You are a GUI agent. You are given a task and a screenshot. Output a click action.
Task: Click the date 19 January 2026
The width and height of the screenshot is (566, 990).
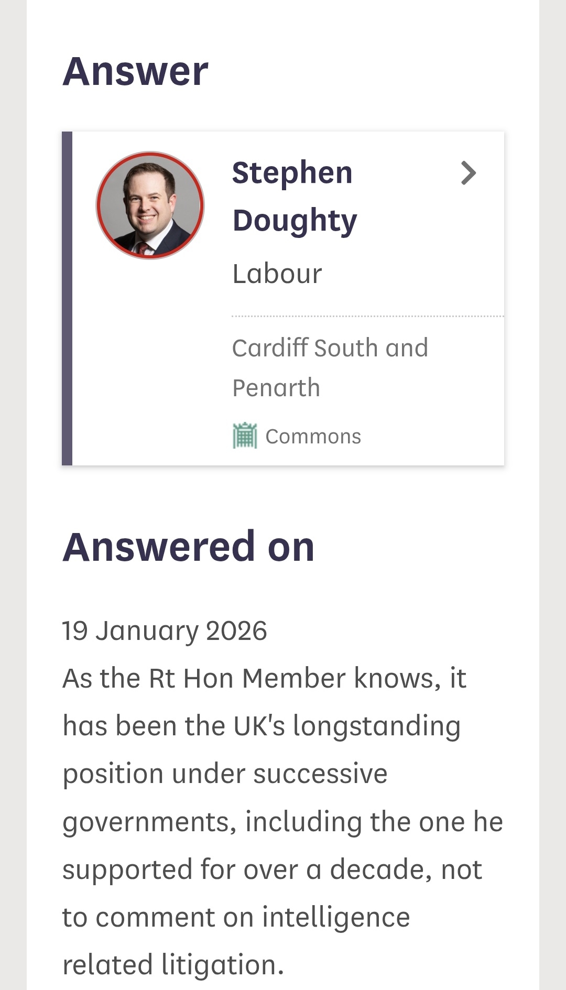[x=165, y=630]
